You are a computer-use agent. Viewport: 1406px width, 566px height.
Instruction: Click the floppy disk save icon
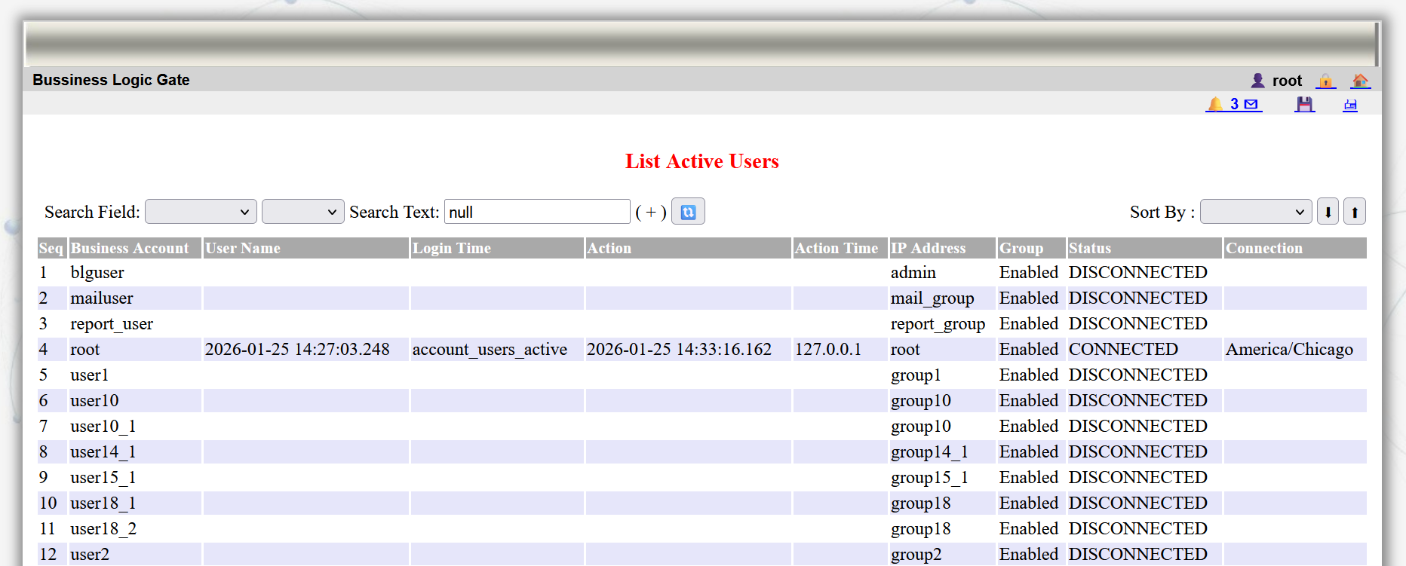[x=1304, y=105]
